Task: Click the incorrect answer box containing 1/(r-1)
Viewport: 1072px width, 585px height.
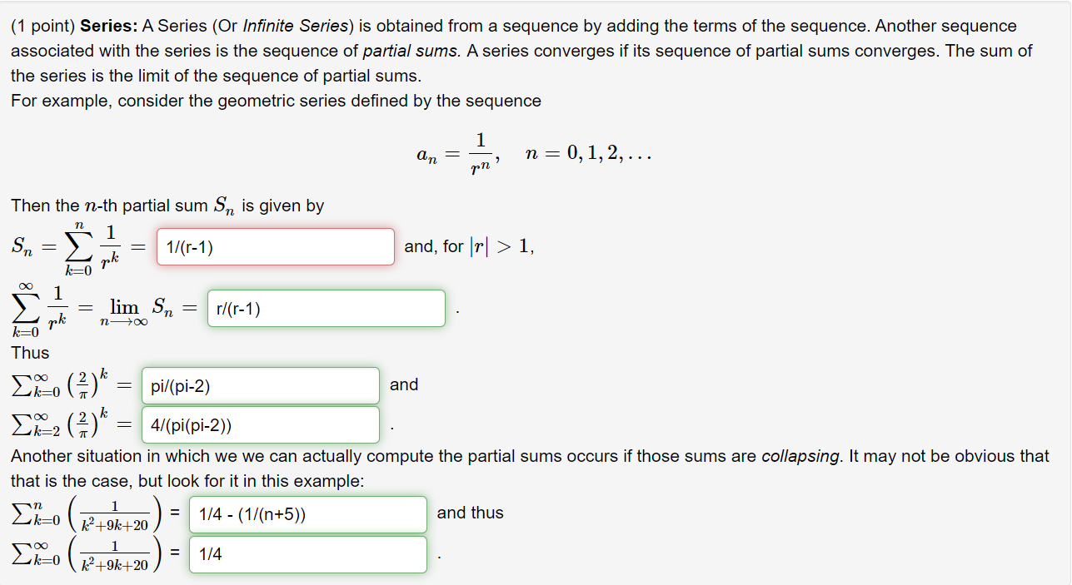Action: tap(275, 246)
